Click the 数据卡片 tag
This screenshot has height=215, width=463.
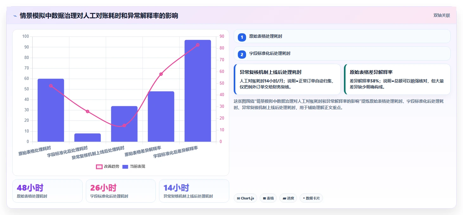311,198
